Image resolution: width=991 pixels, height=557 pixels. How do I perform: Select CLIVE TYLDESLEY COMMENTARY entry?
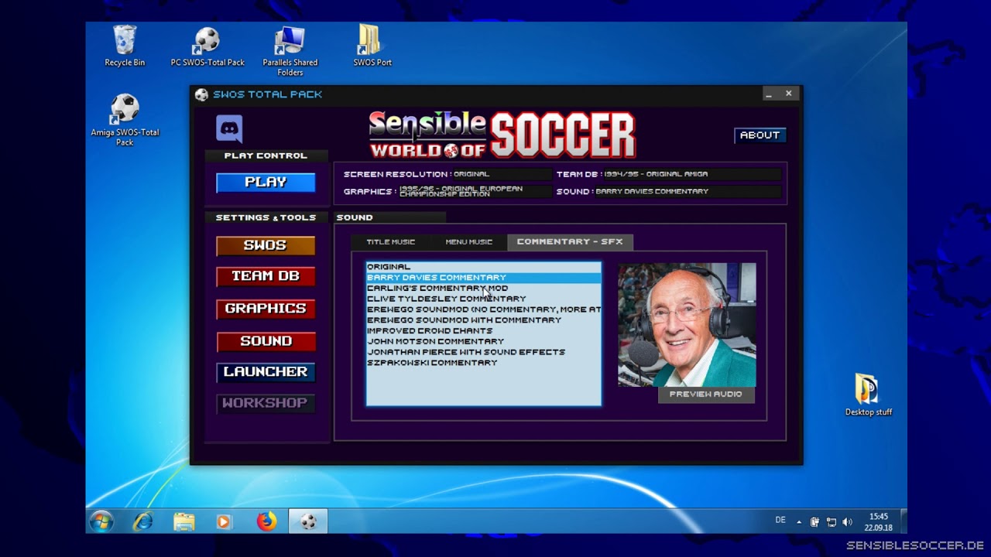(x=483, y=299)
